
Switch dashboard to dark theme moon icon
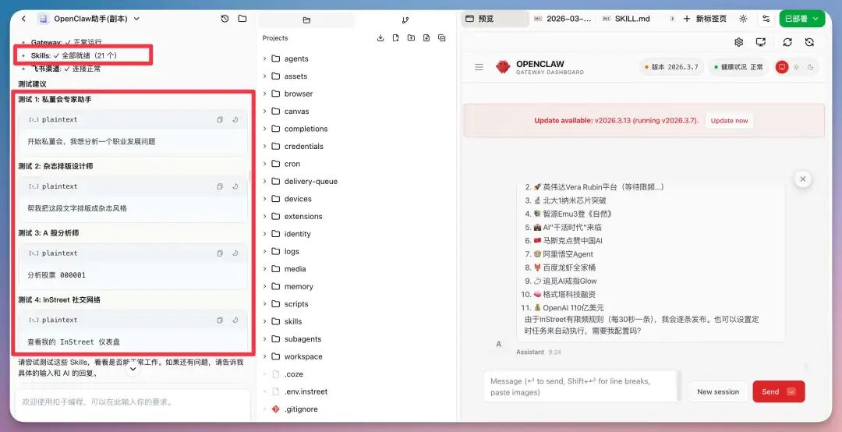[x=810, y=67]
